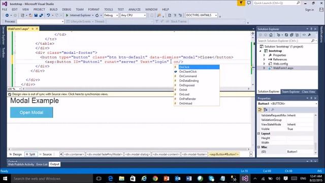325x183 pixels.
Task: Click the Open Modal button in design view
Action: (x=31, y=112)
